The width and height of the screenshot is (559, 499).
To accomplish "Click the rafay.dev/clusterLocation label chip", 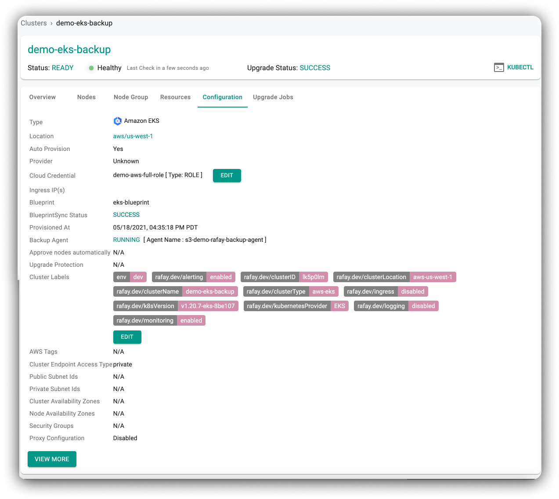I will [x=395, y=277].
